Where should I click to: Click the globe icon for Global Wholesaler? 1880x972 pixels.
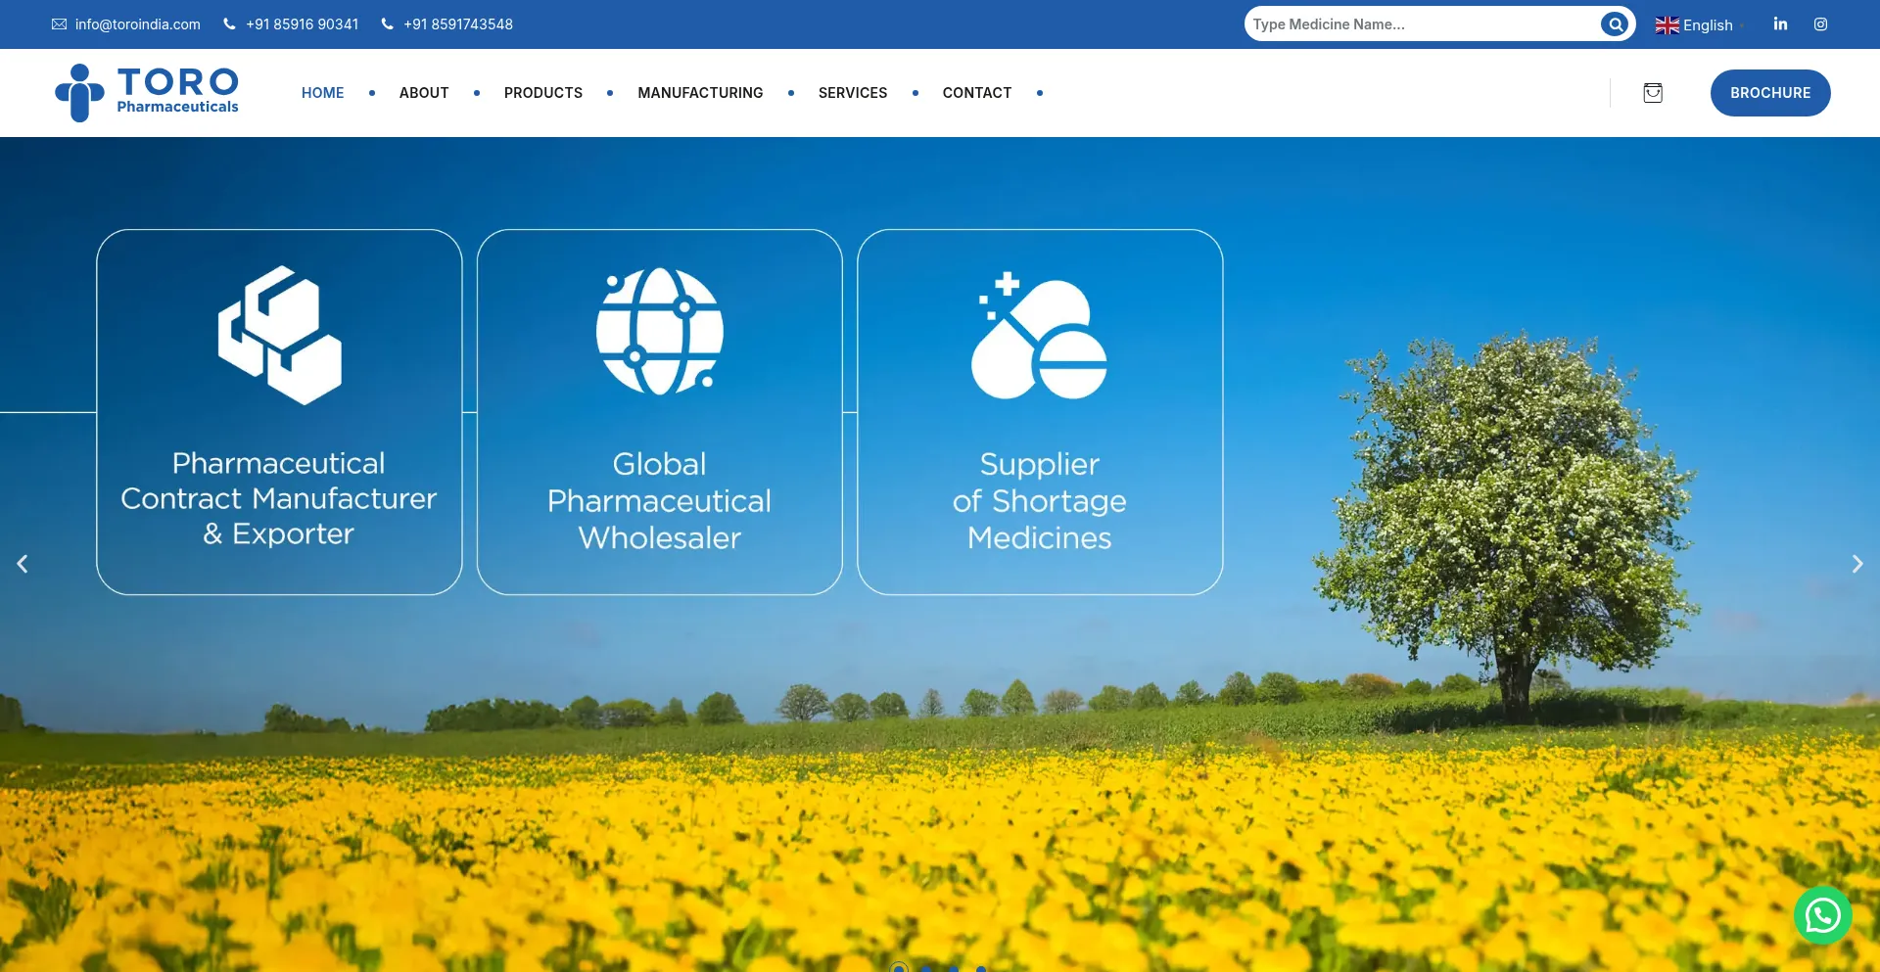[659, 332]
